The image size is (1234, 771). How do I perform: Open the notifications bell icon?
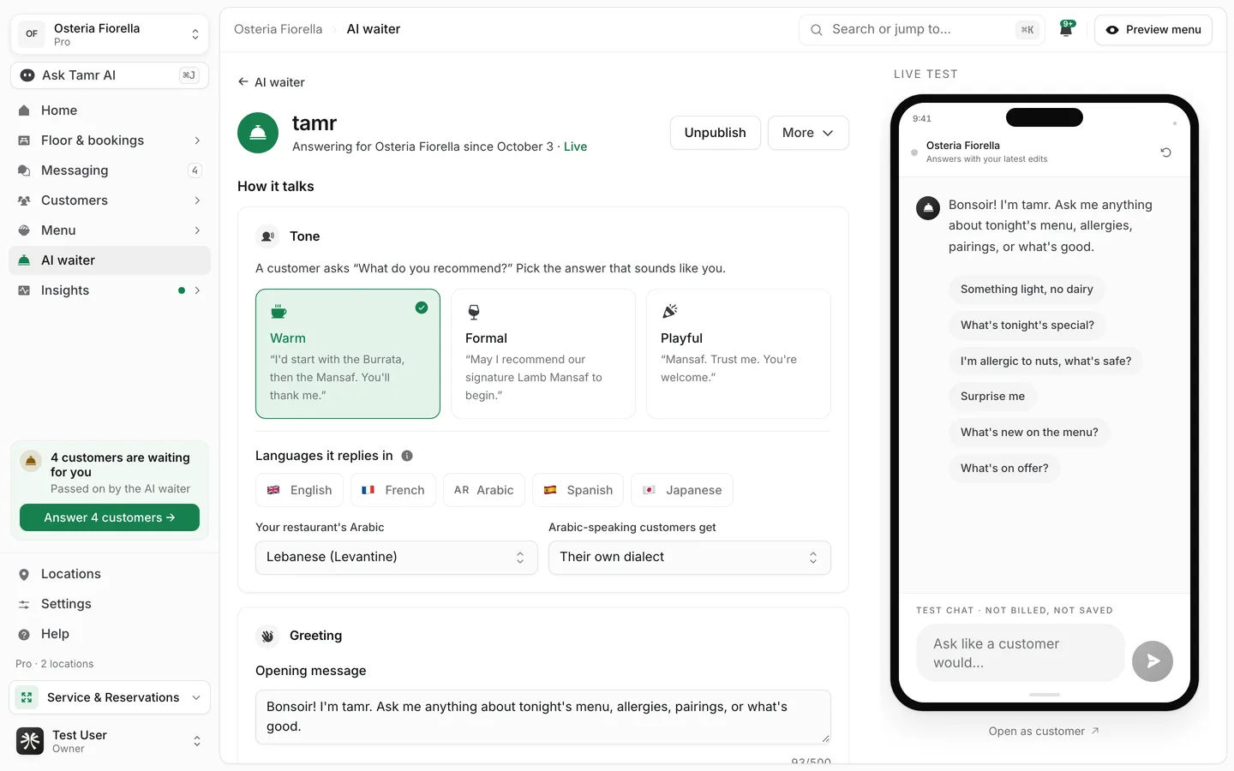tap(1067, 29)
